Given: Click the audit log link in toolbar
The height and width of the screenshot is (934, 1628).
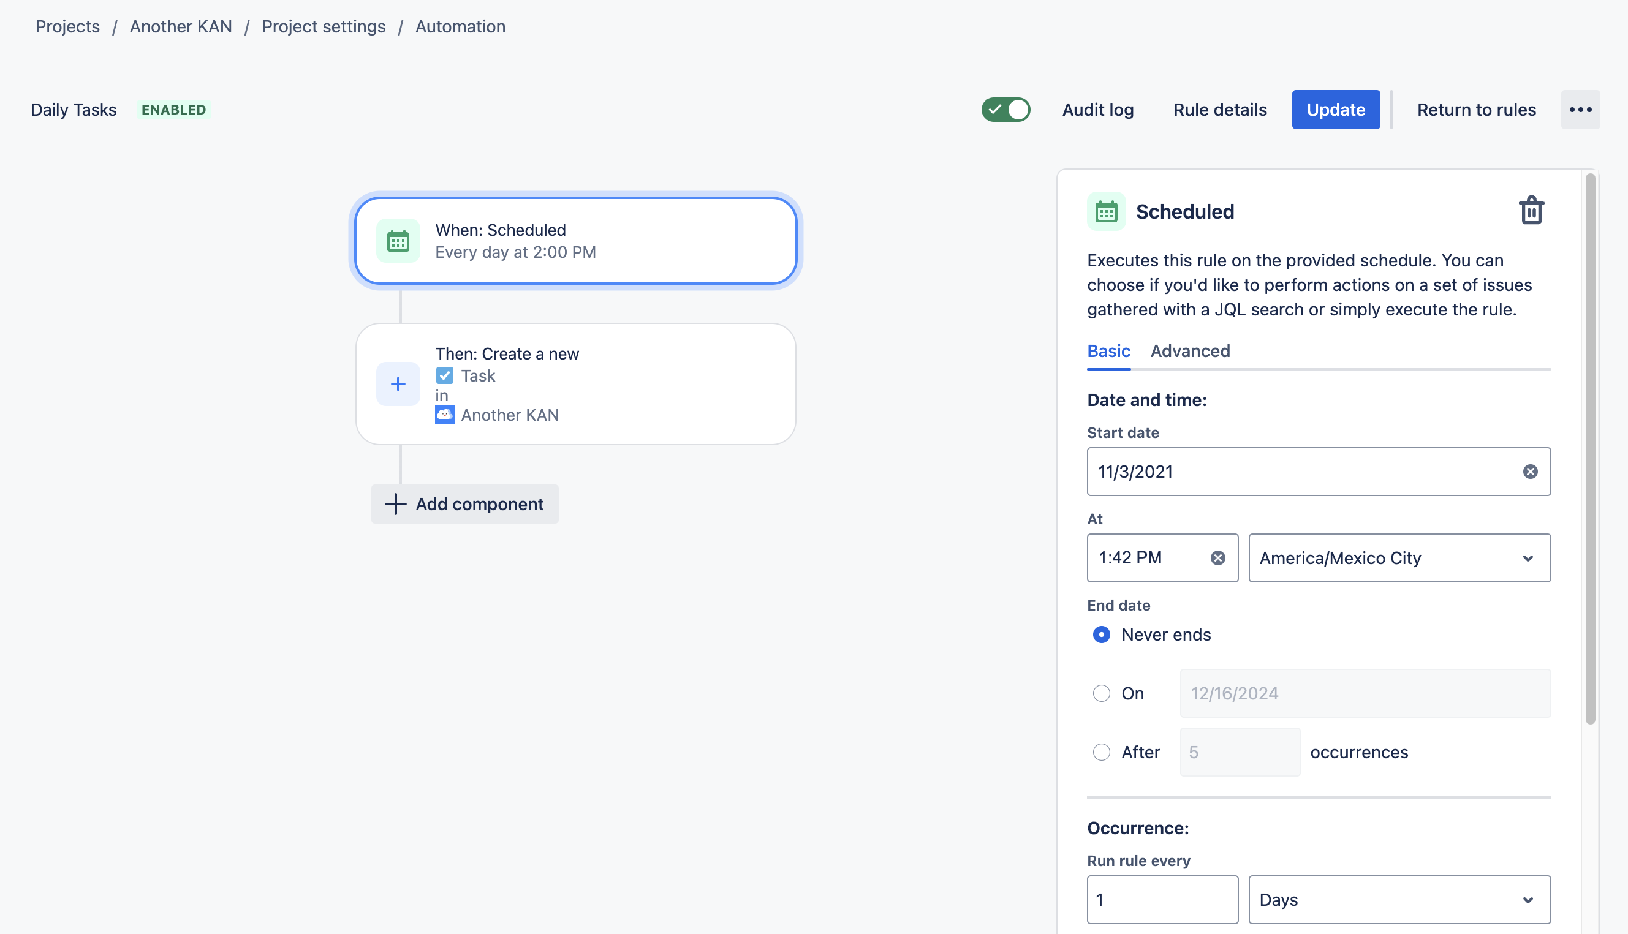Looking at the screenshot, I should point(1098,110).
